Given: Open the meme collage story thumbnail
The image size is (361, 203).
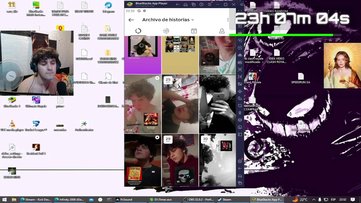Looking at the screenshot, I should (180, 55).
